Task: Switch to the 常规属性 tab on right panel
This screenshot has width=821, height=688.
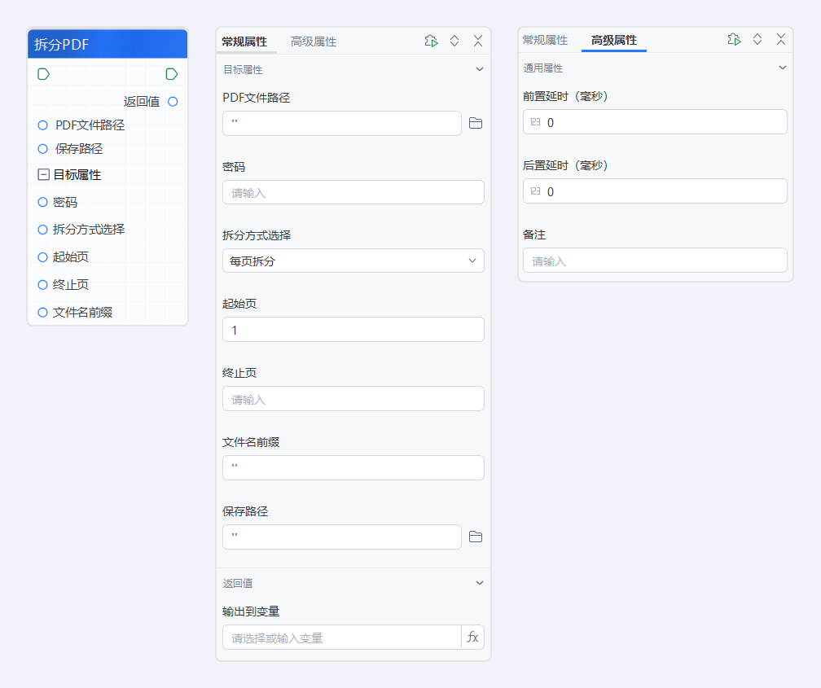Action: [x=545, y=38]
